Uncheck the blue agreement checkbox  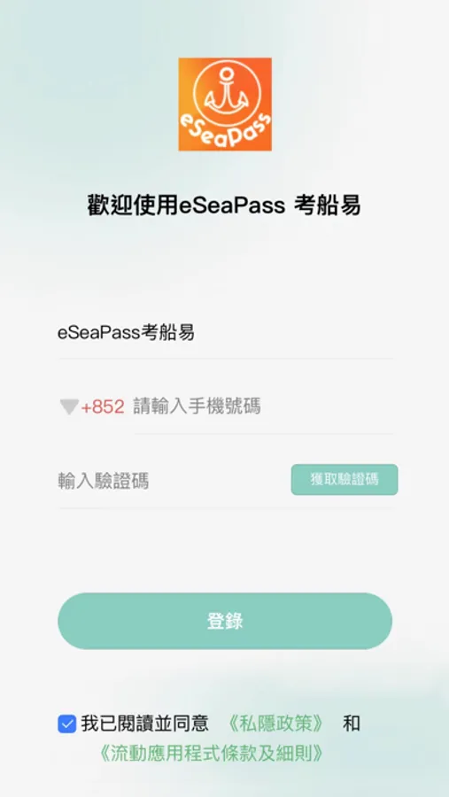click(67, 723)
